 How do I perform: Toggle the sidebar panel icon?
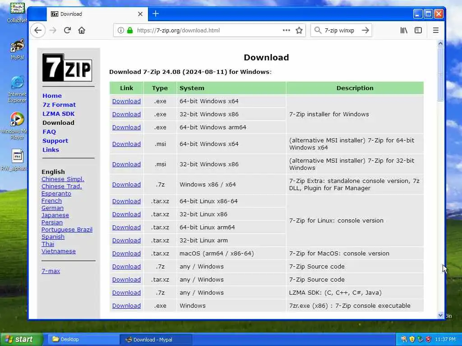(x=418, y=30)
